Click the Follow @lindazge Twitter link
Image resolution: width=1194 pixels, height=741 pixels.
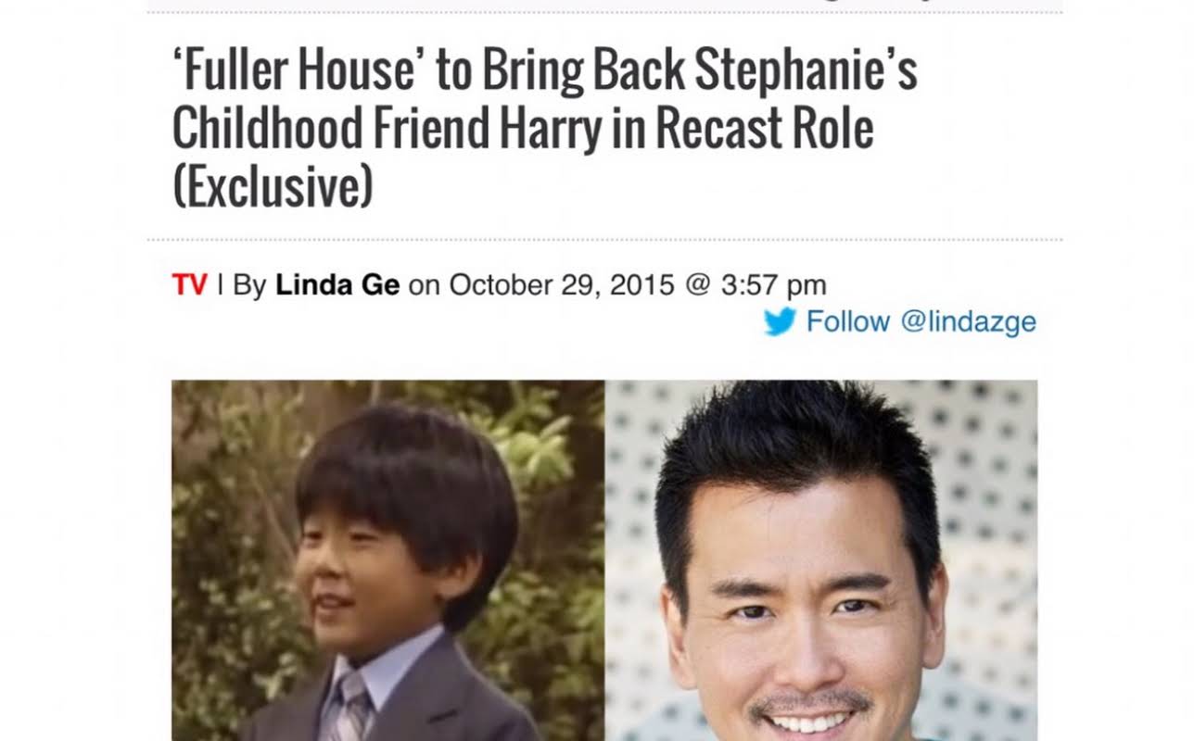(900, 321)
